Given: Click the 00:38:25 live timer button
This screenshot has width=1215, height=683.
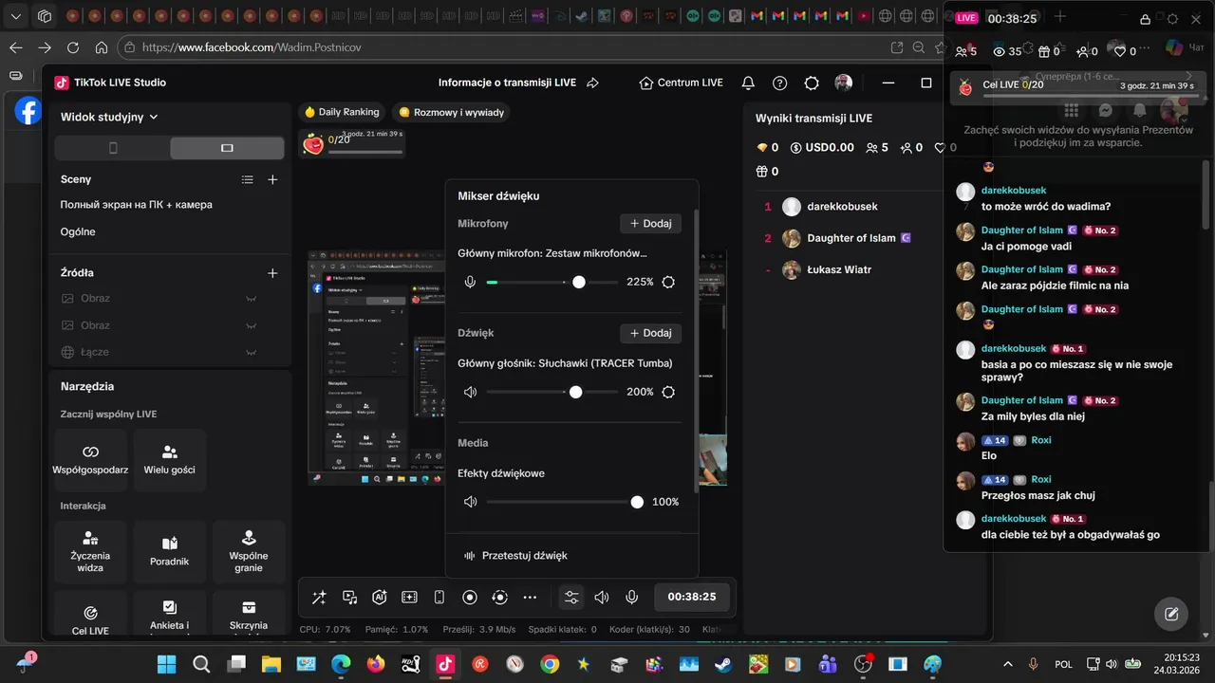Looking at the screenshot, I should 692,597.
